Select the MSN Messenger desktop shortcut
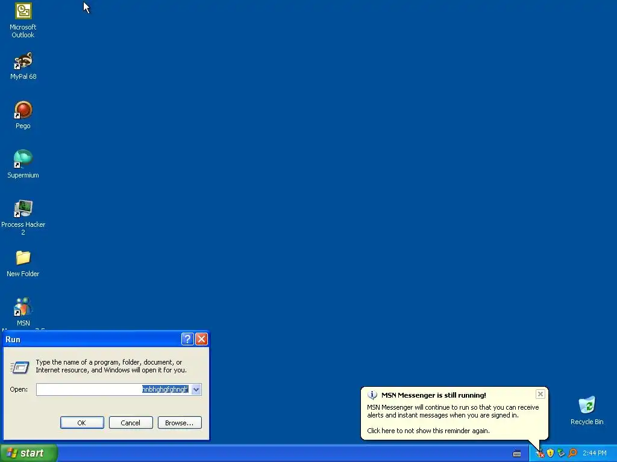 (x=23, y=313)
